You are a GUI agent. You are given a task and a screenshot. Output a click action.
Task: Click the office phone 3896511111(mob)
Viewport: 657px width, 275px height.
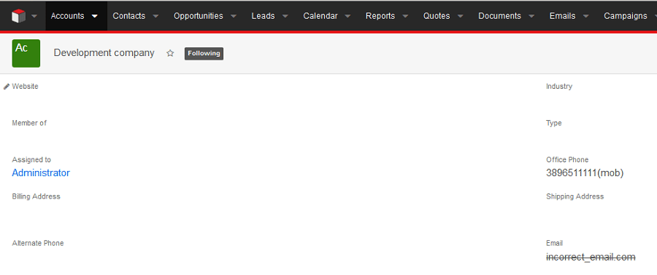point(585,172)
